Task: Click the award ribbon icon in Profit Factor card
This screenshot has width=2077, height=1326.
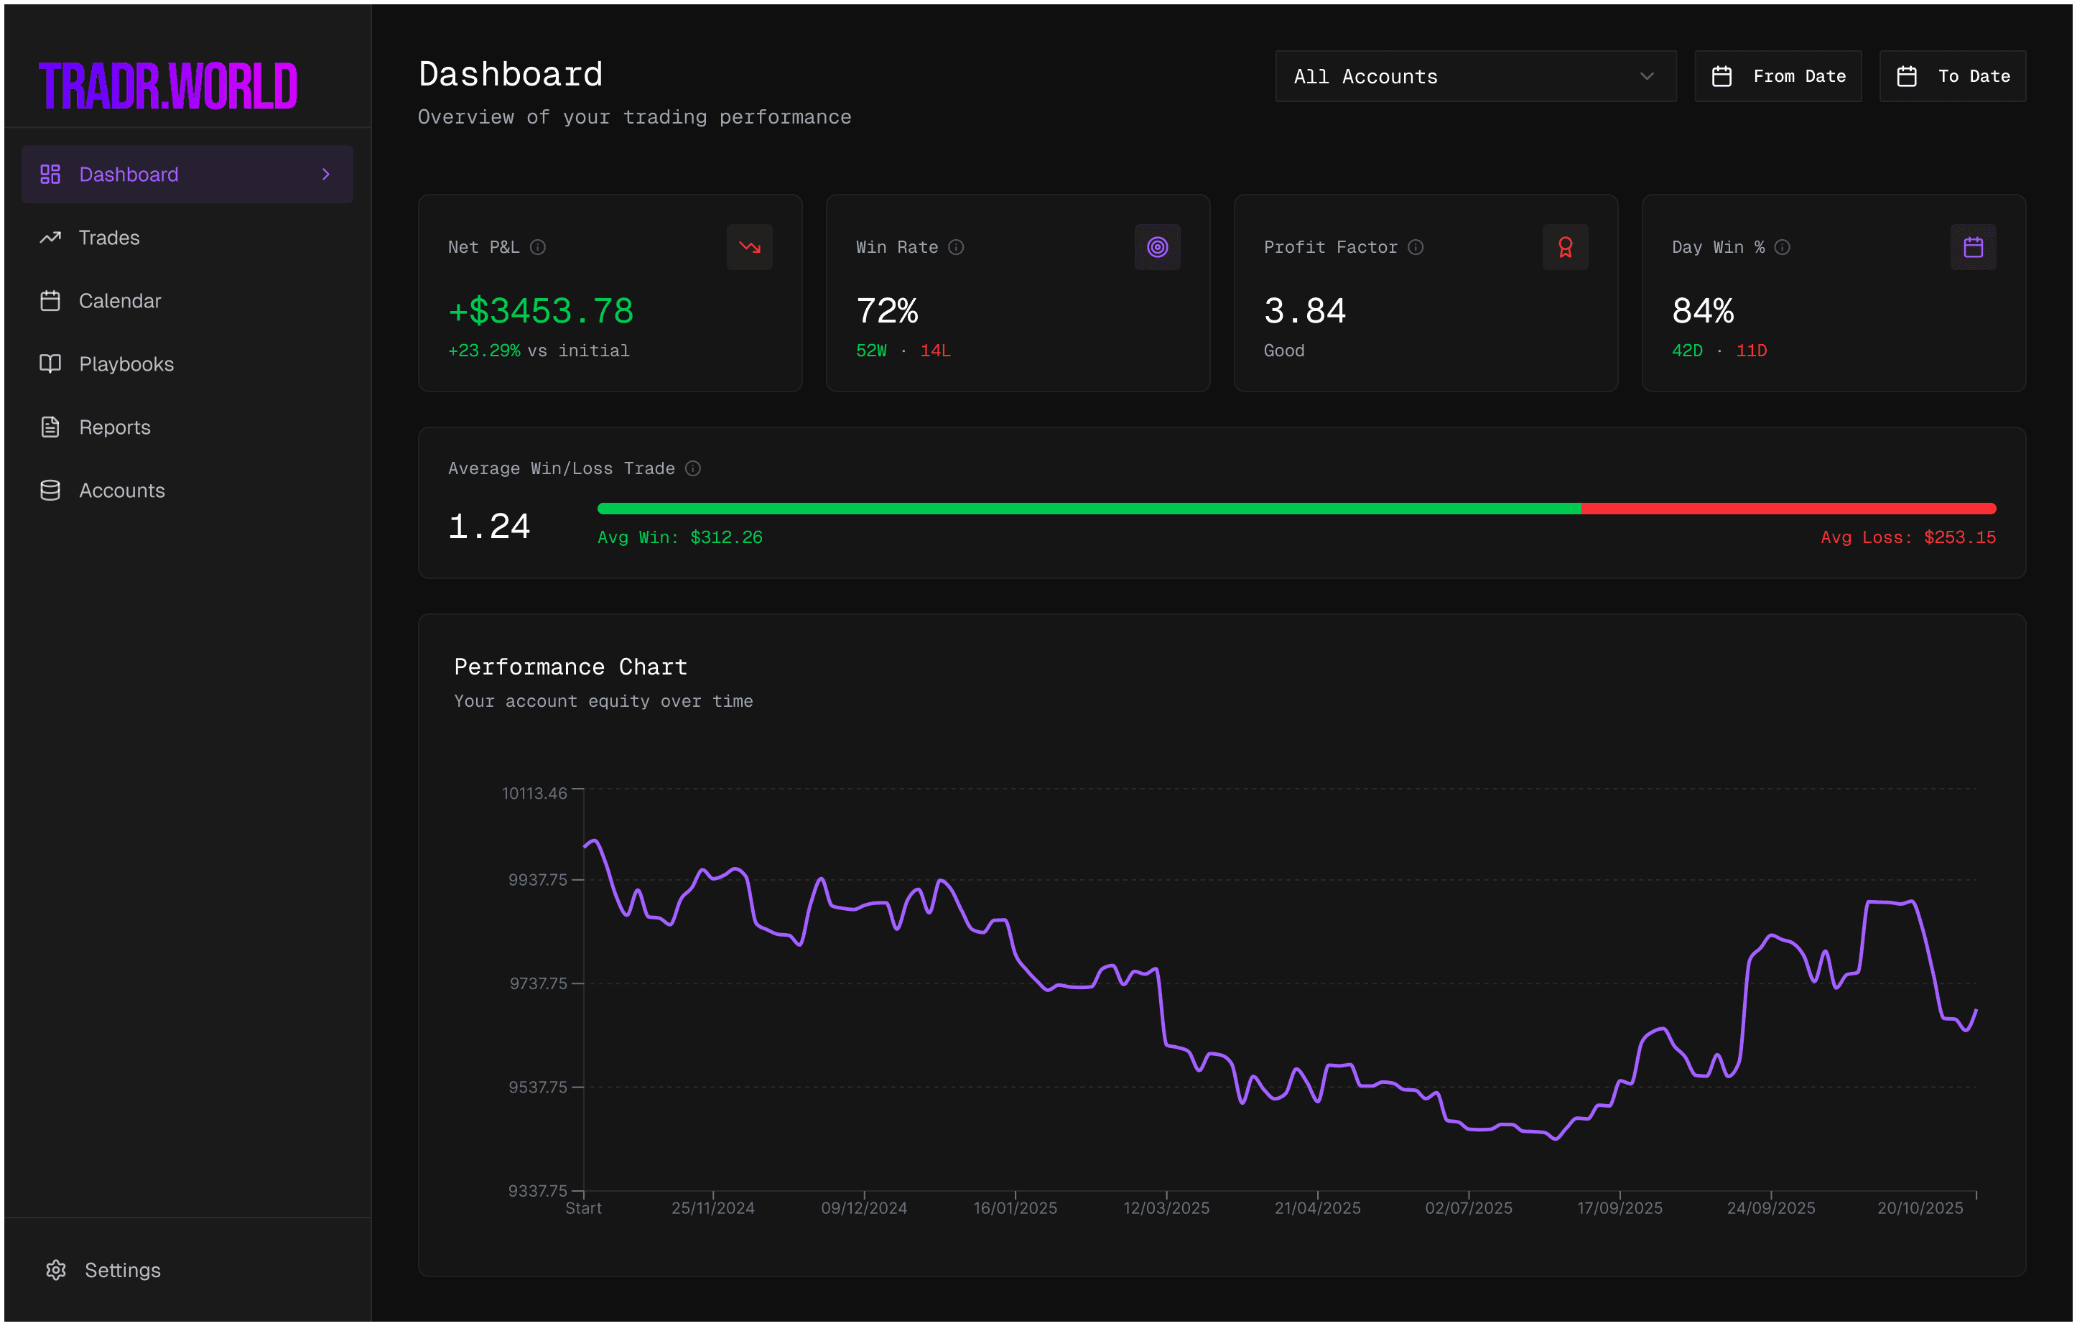Action: tap(1565, 248)
